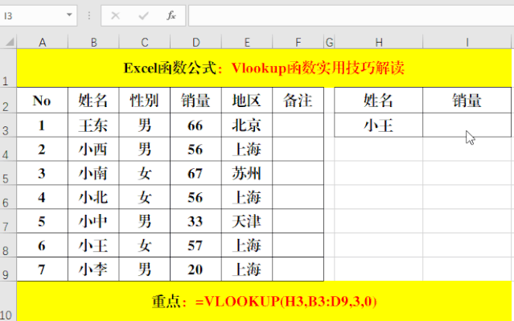
Task: Select row 4 header
Action: 8,149
